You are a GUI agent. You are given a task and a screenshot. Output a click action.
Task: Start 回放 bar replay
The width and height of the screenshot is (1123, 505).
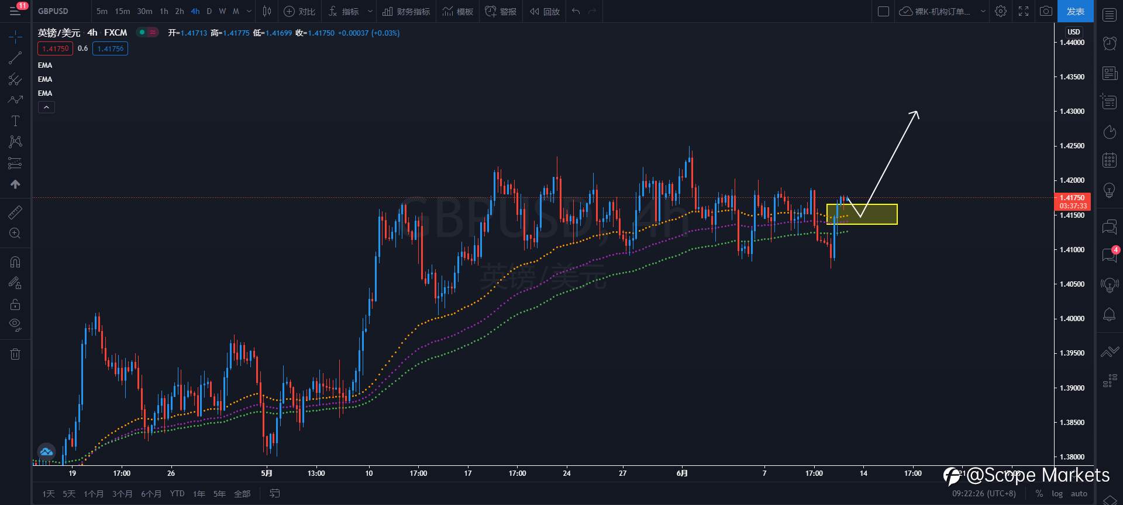pyautogui.click(x=545, y=11)
